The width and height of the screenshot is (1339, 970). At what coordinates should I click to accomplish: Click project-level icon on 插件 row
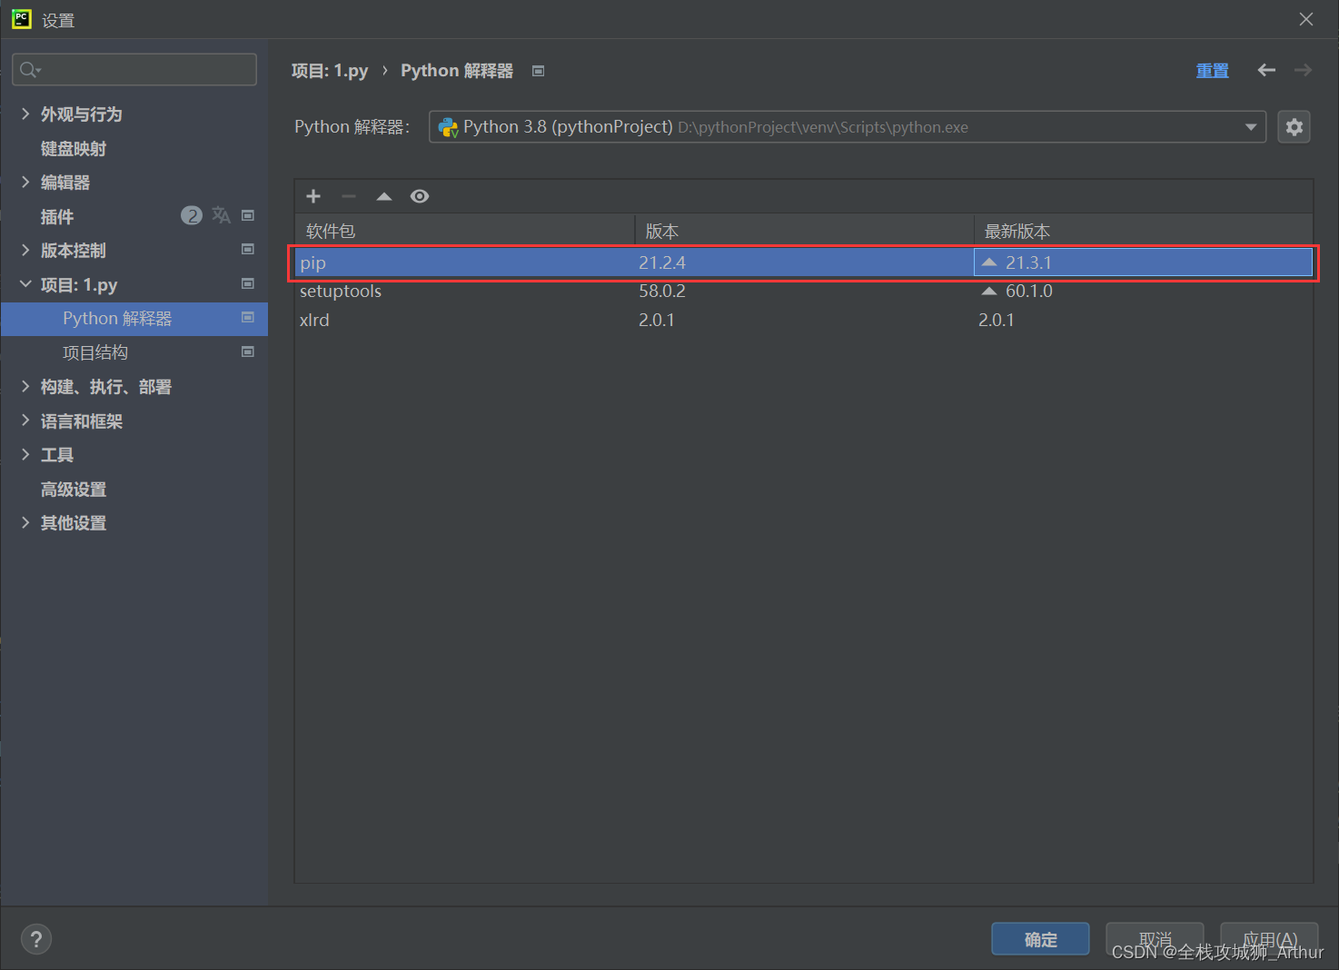(x=248, y=215)
